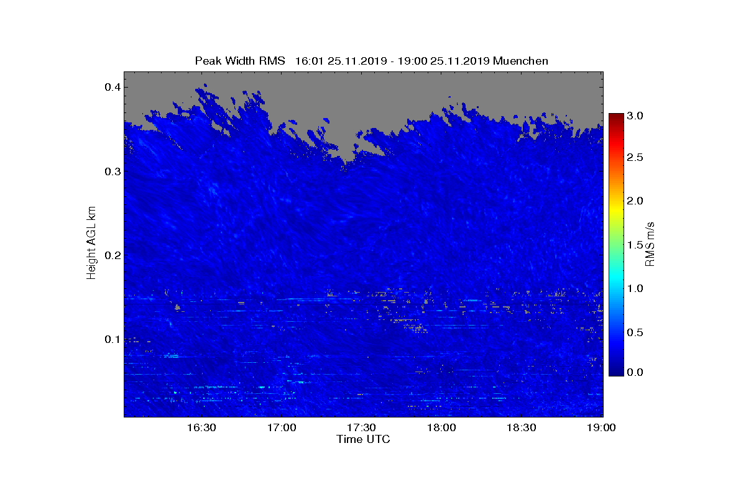The width and height of the screenshot is (746, 497).
Task: Click the RMS m/s colorbar title
Action: [652, 243]
